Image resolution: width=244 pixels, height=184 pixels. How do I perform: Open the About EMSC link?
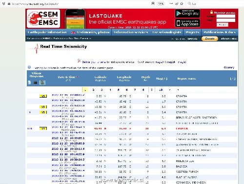229,39
